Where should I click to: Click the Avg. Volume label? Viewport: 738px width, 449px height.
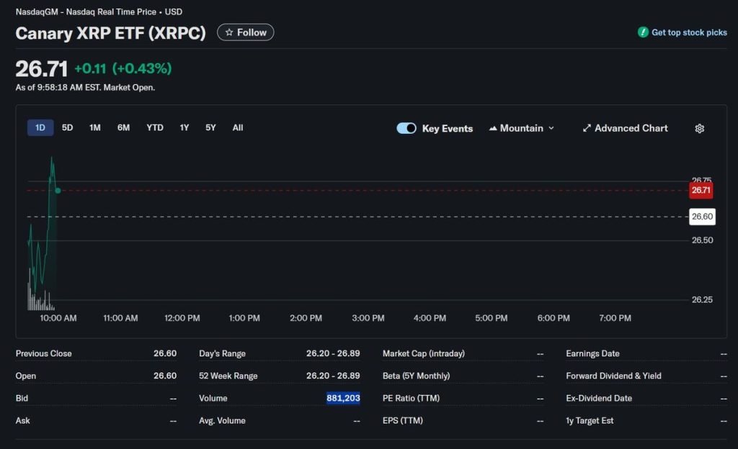pyautogui.click(x=222, y=421)
